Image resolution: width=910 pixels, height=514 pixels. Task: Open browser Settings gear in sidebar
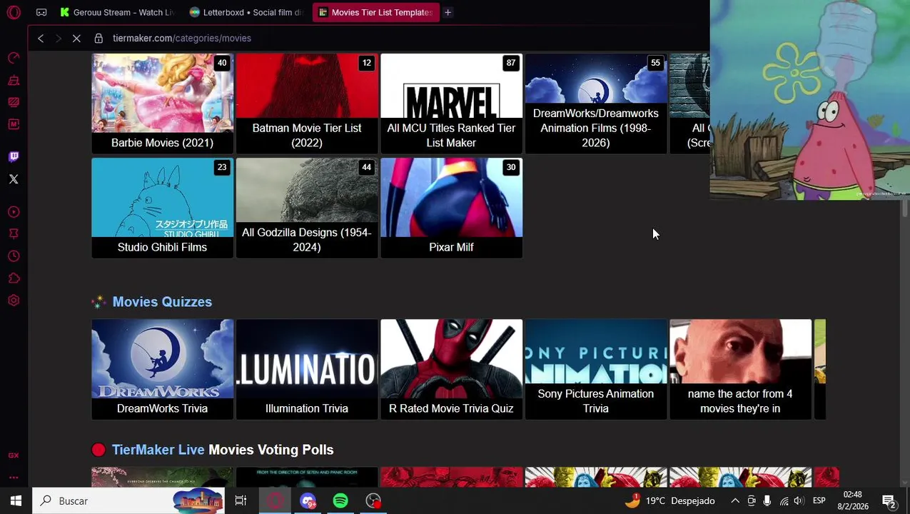click(x=14, y=301)
